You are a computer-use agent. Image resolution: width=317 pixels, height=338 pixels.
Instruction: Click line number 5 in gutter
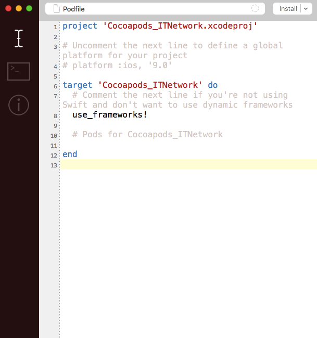click(56, 76)
